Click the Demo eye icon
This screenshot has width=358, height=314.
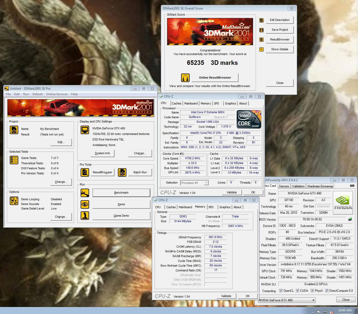(85, 204)
